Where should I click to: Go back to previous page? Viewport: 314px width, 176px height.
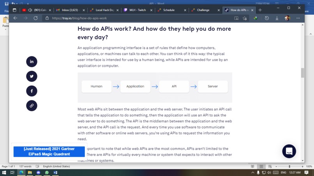(x=16, y=18)
